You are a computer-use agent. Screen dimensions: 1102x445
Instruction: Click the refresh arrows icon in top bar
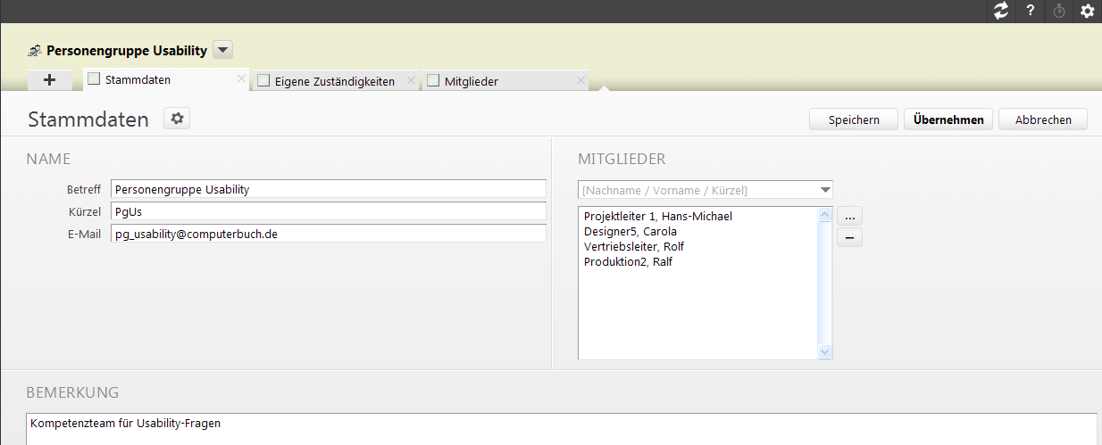1001,12
